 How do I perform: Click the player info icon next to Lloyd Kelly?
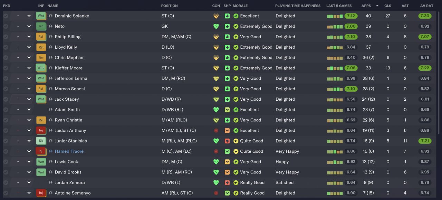tap(51, 47)
